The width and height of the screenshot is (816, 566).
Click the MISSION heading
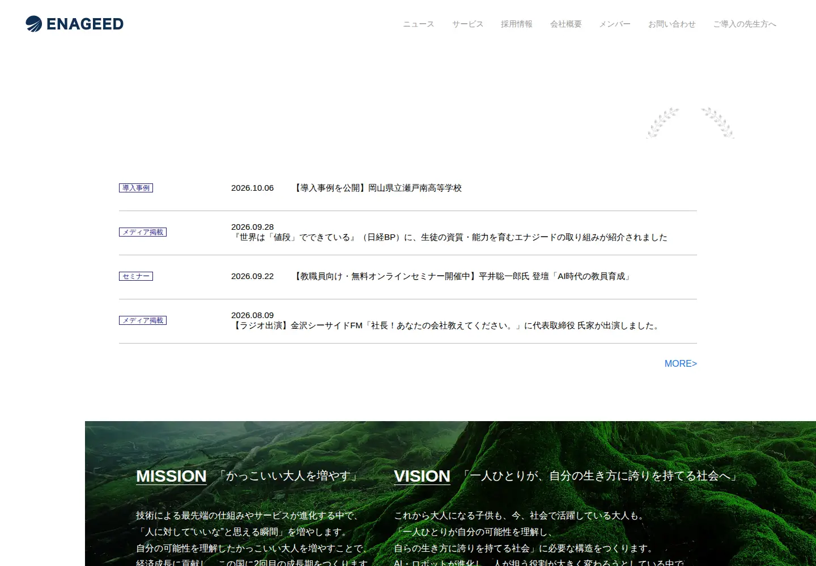tap(171, 477)
